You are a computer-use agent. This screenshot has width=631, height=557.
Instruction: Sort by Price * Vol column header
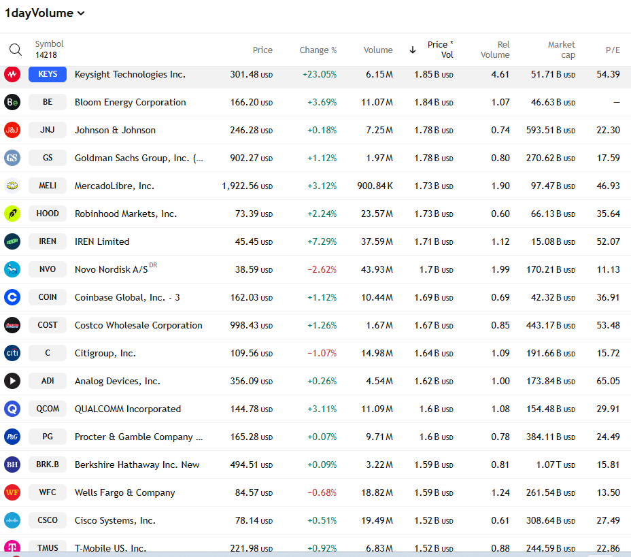coord(440,50)
